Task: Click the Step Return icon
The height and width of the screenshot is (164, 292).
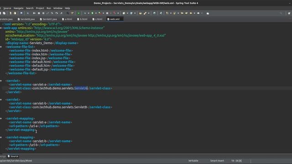Action: pos(61,13)
